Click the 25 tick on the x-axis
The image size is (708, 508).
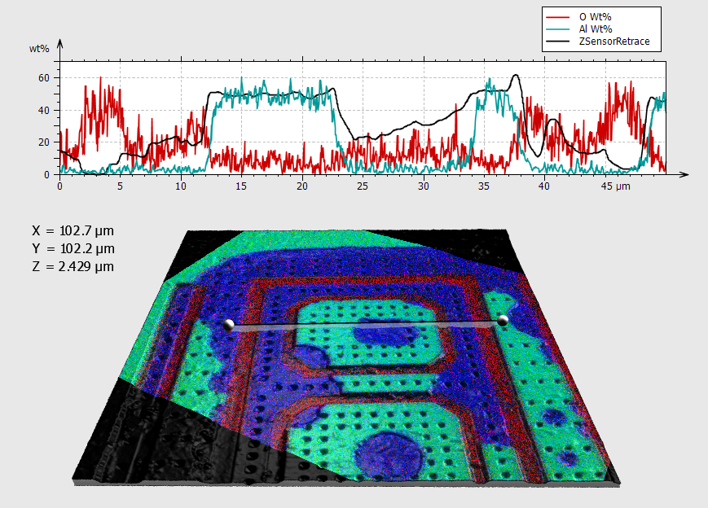362,187
